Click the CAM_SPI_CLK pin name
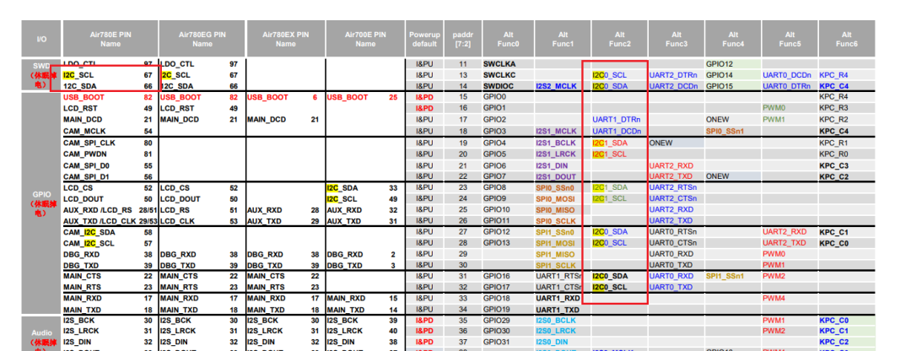Screen dimensions: 911x351 pyautogui.click(x=88, y=143)
